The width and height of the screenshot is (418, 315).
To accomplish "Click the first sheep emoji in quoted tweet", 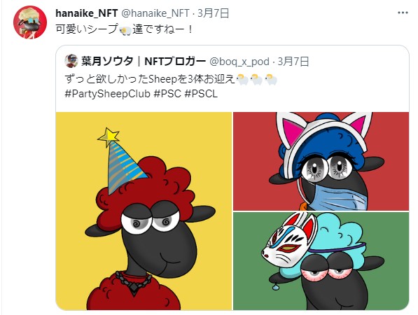I will coord(242,79).
